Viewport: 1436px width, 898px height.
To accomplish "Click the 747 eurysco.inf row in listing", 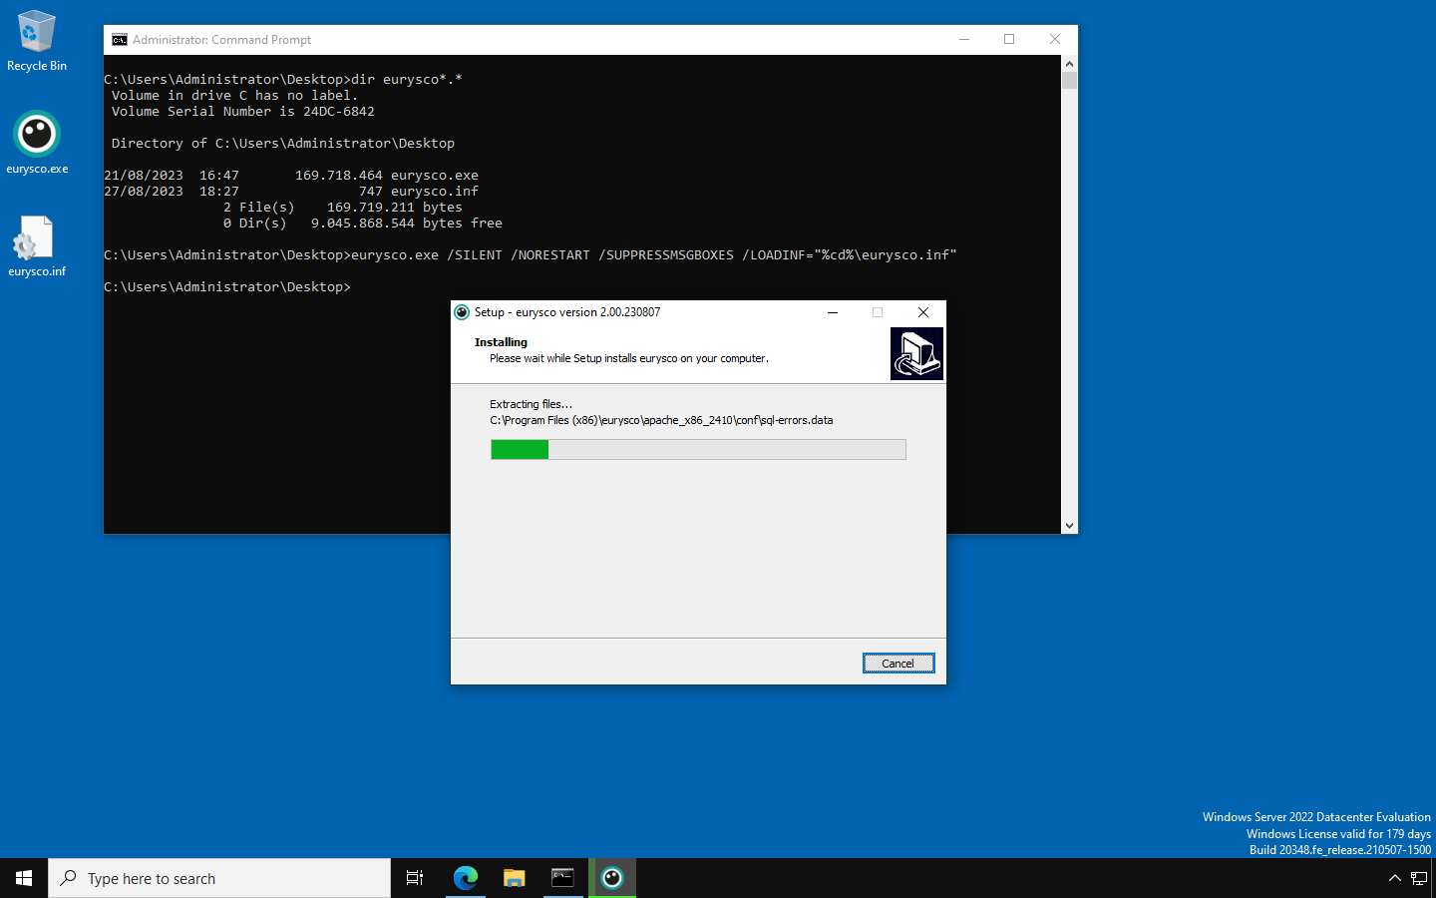I will pyautogui.click(x=291, y=192).
